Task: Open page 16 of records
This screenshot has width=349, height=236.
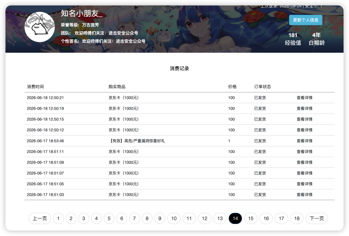Action: 266,219
